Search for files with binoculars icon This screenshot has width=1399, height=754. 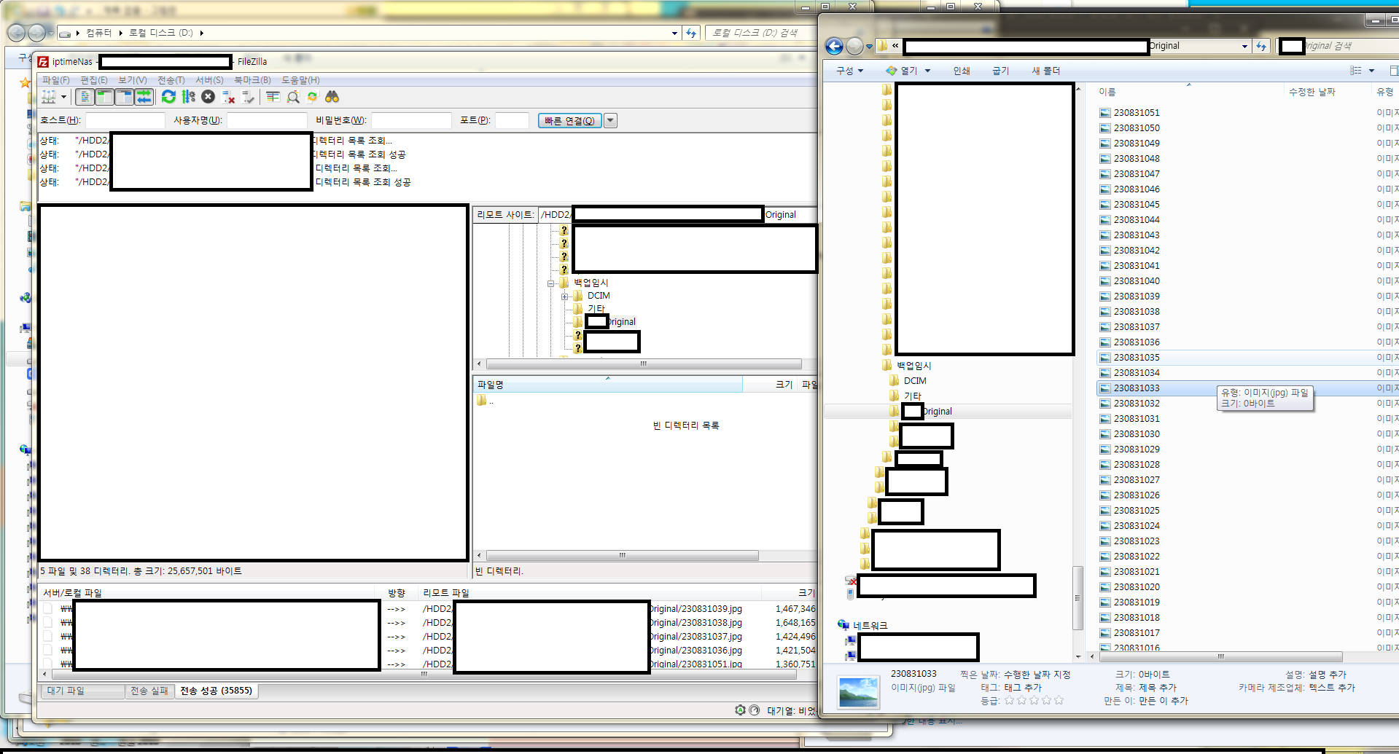332,97
